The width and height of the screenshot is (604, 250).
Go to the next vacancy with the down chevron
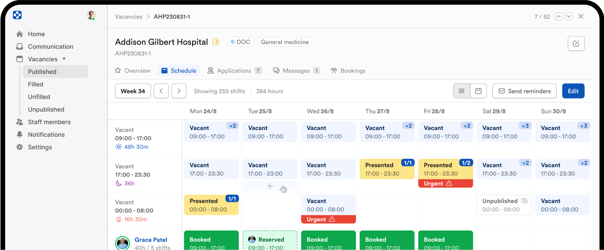569,16
